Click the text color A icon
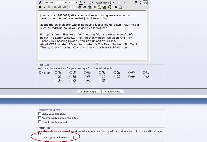This screenshot has height=142, width=207. [81, 3]
